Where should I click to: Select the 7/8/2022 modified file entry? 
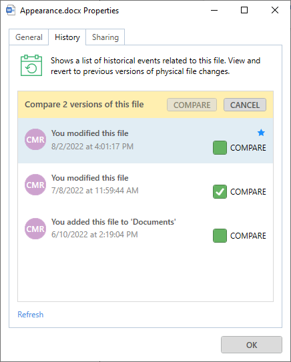[x=145, y=185]
